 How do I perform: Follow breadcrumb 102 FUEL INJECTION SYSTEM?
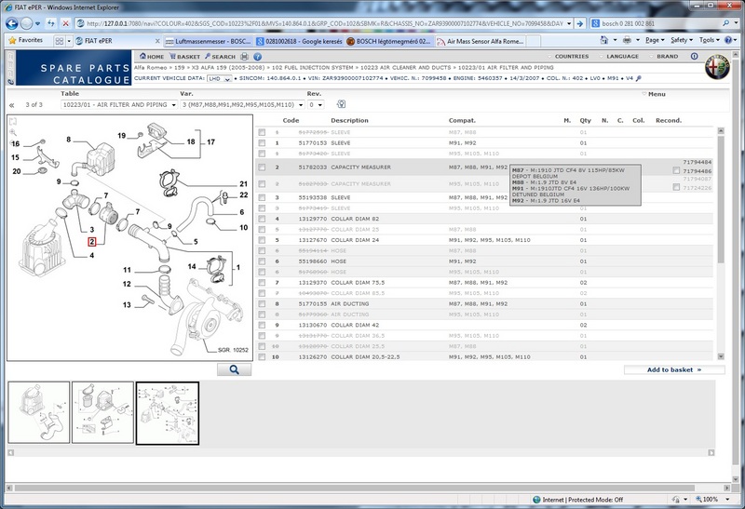tap(313, 67)
